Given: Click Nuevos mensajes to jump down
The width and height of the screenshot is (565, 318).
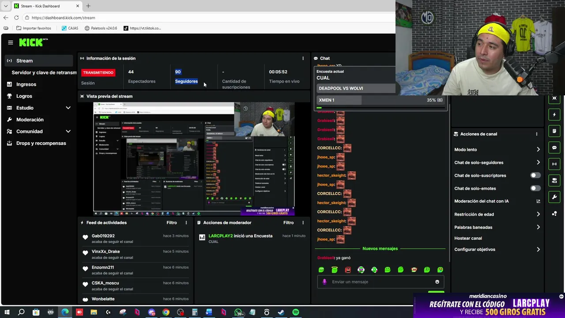Looking at the screenshot, I should (380, 249).
